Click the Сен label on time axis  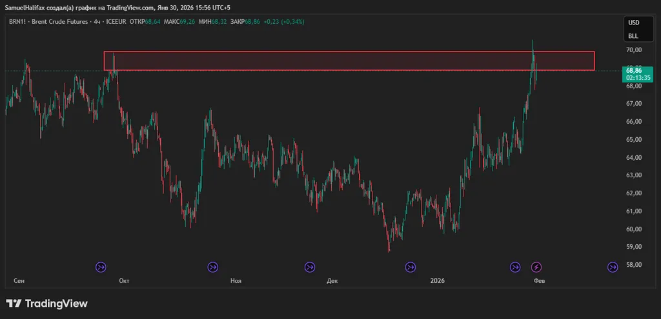[x=19, y=280]
